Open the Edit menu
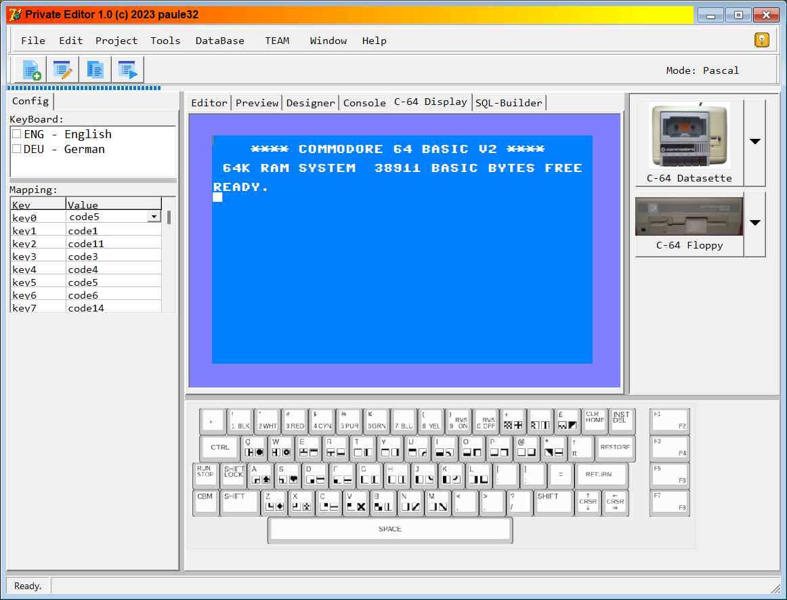Image resolution: width=787 pixels, height=600 pixels. (70, 41)
